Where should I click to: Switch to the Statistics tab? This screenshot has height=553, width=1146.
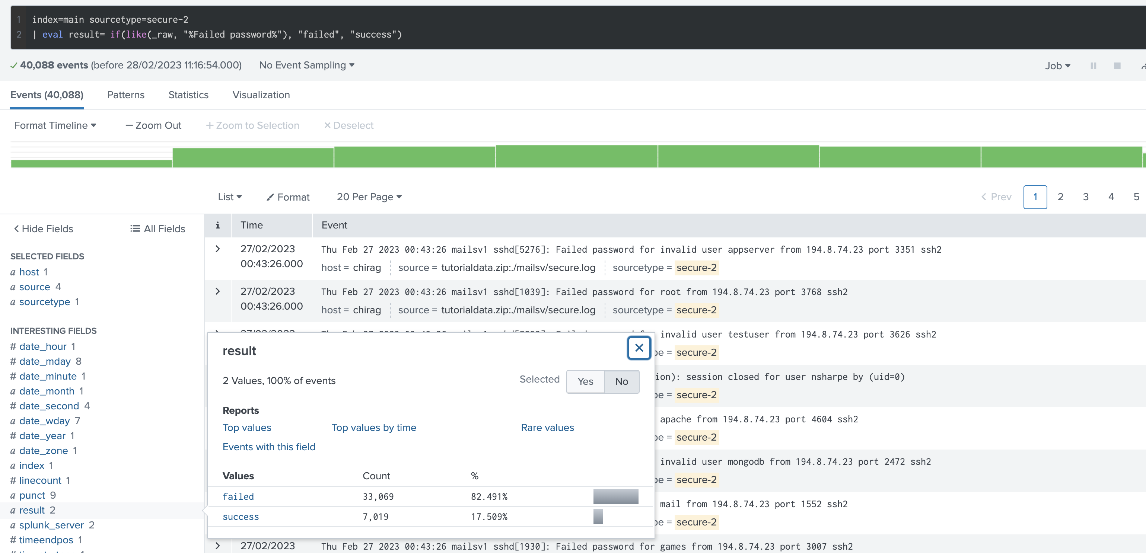coord(188,95)
